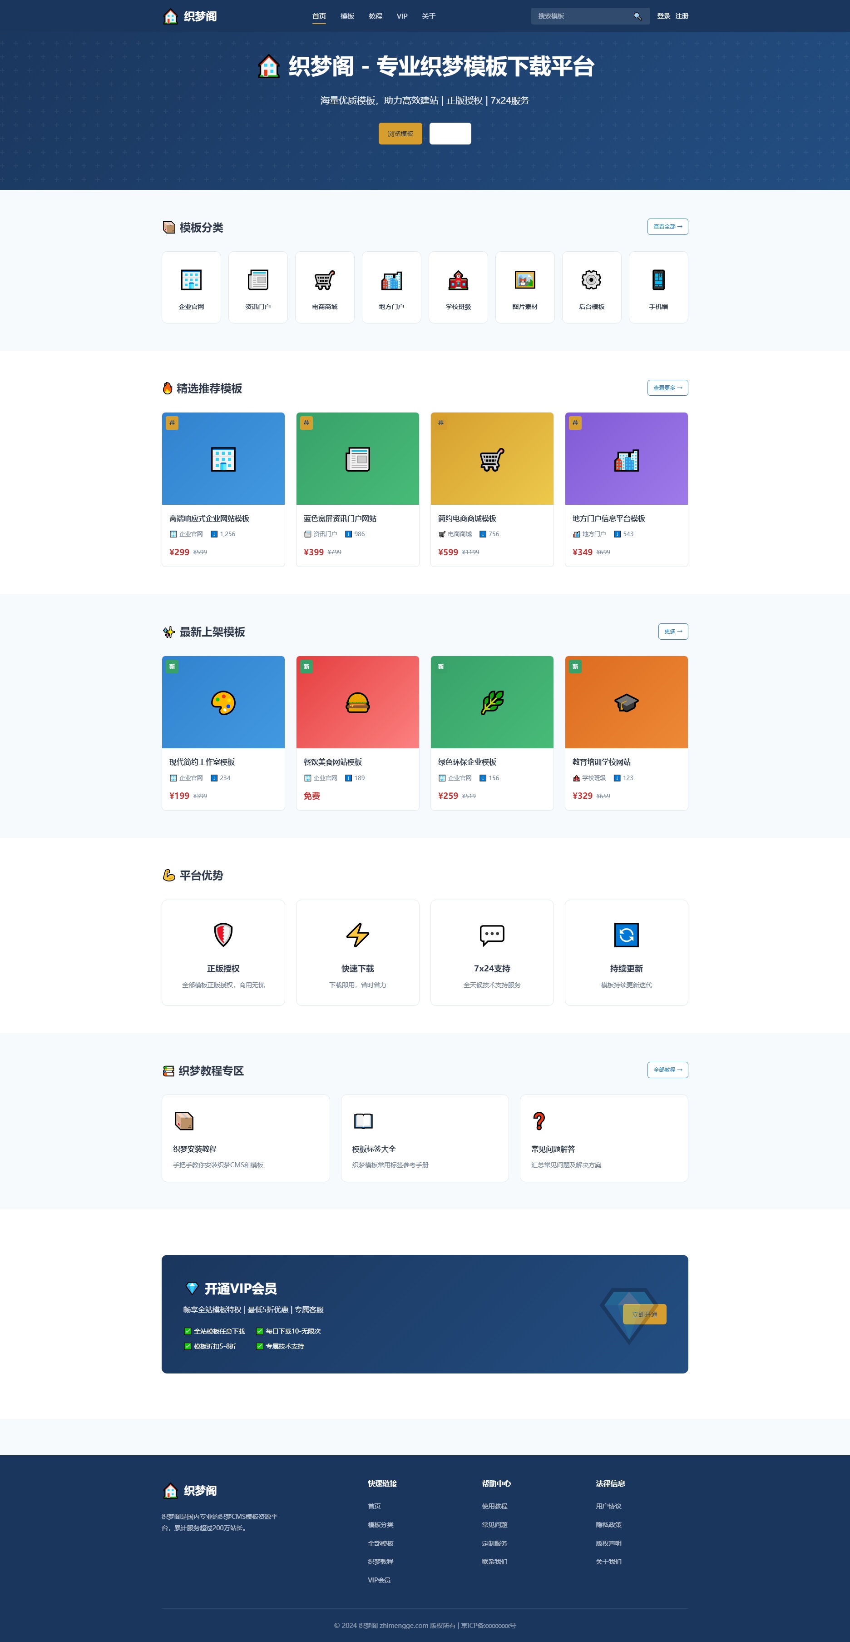850x1642 pixels.
Task: Open footer link 织梦教程
Action: pos(381,1562)
